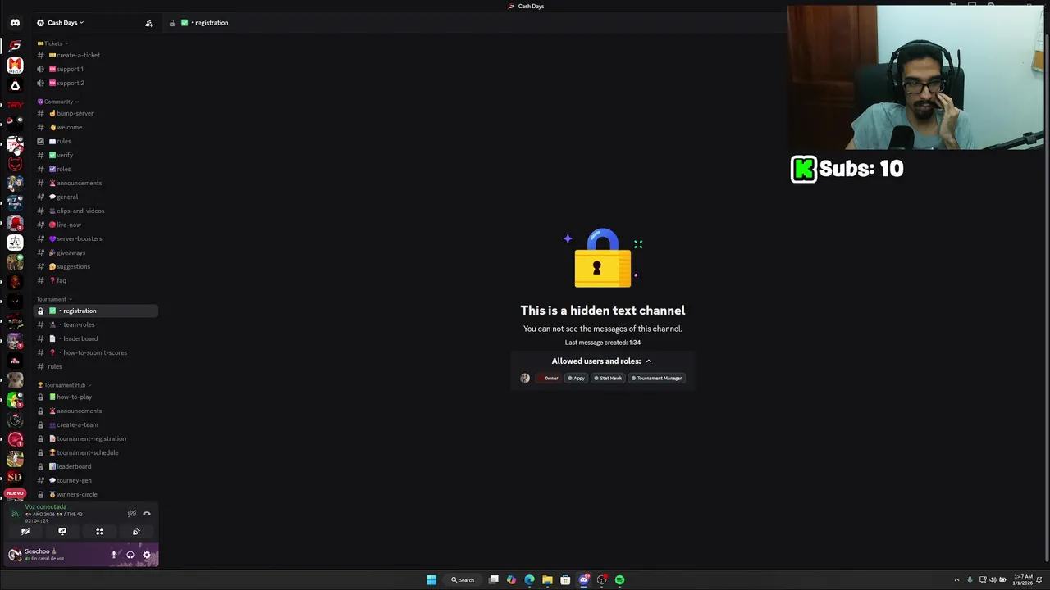Select the registration channel in the list
This screenshot has width=1050, height=590.
click(96, 311)
